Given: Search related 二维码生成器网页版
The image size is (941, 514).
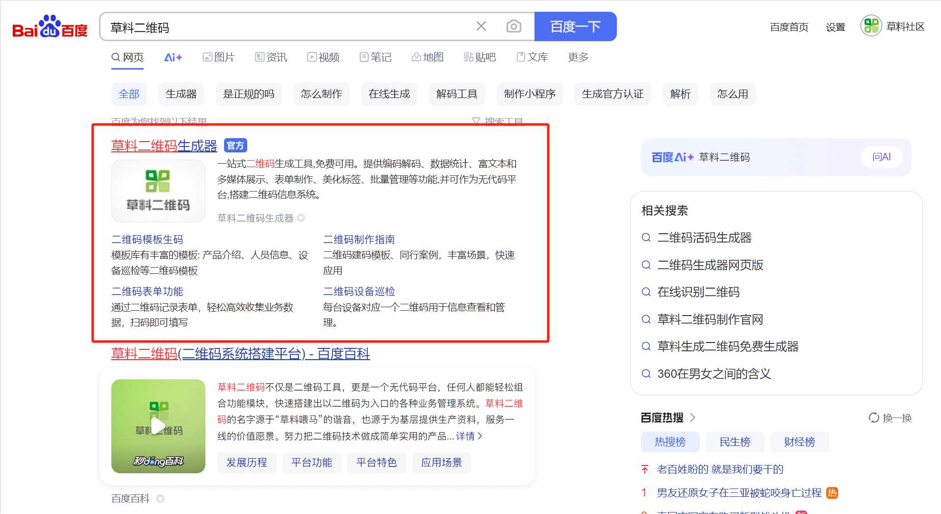Looking at the screenshot, I should tap(710, 265).
